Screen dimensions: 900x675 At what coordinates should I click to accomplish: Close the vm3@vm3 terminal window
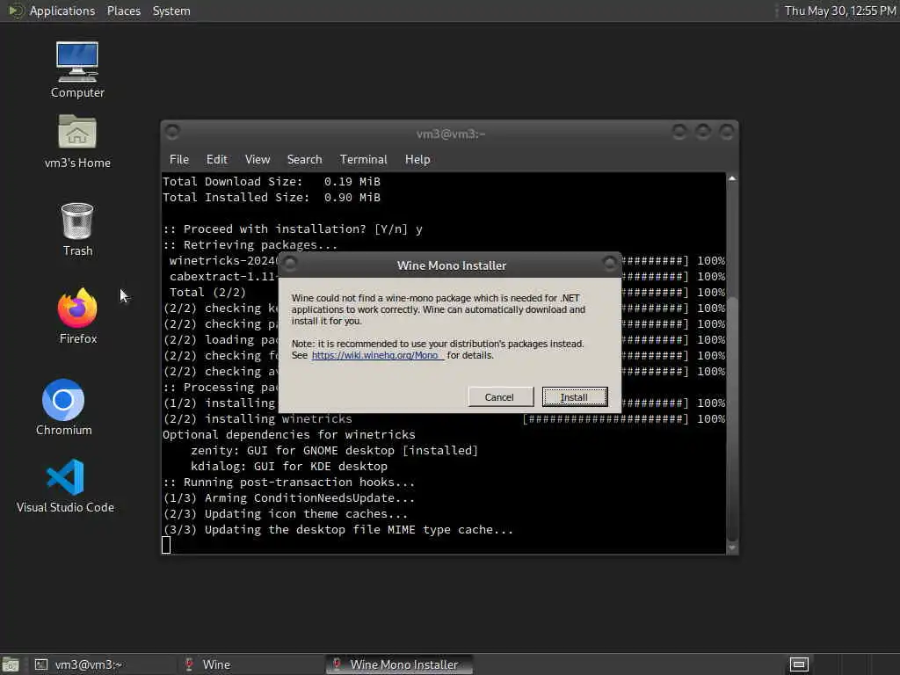click(727, 132)
